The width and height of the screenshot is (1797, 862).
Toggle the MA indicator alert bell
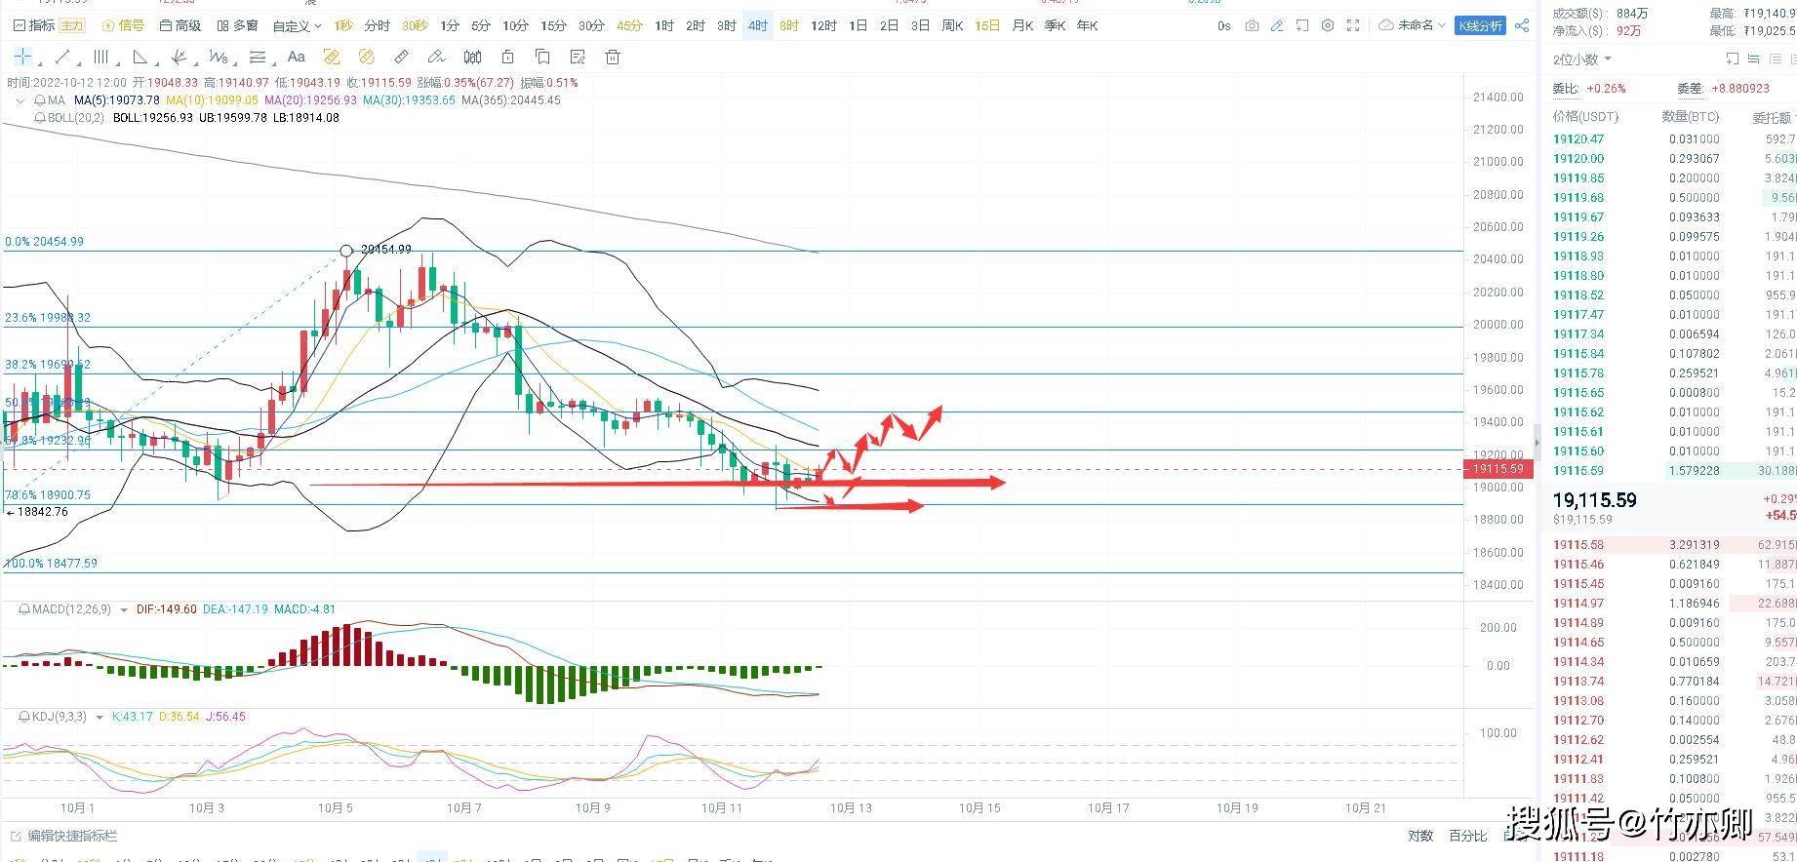click(x=39, y=100)
